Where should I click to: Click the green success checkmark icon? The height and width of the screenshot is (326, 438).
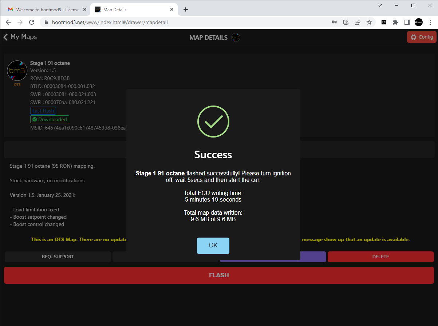213,121
